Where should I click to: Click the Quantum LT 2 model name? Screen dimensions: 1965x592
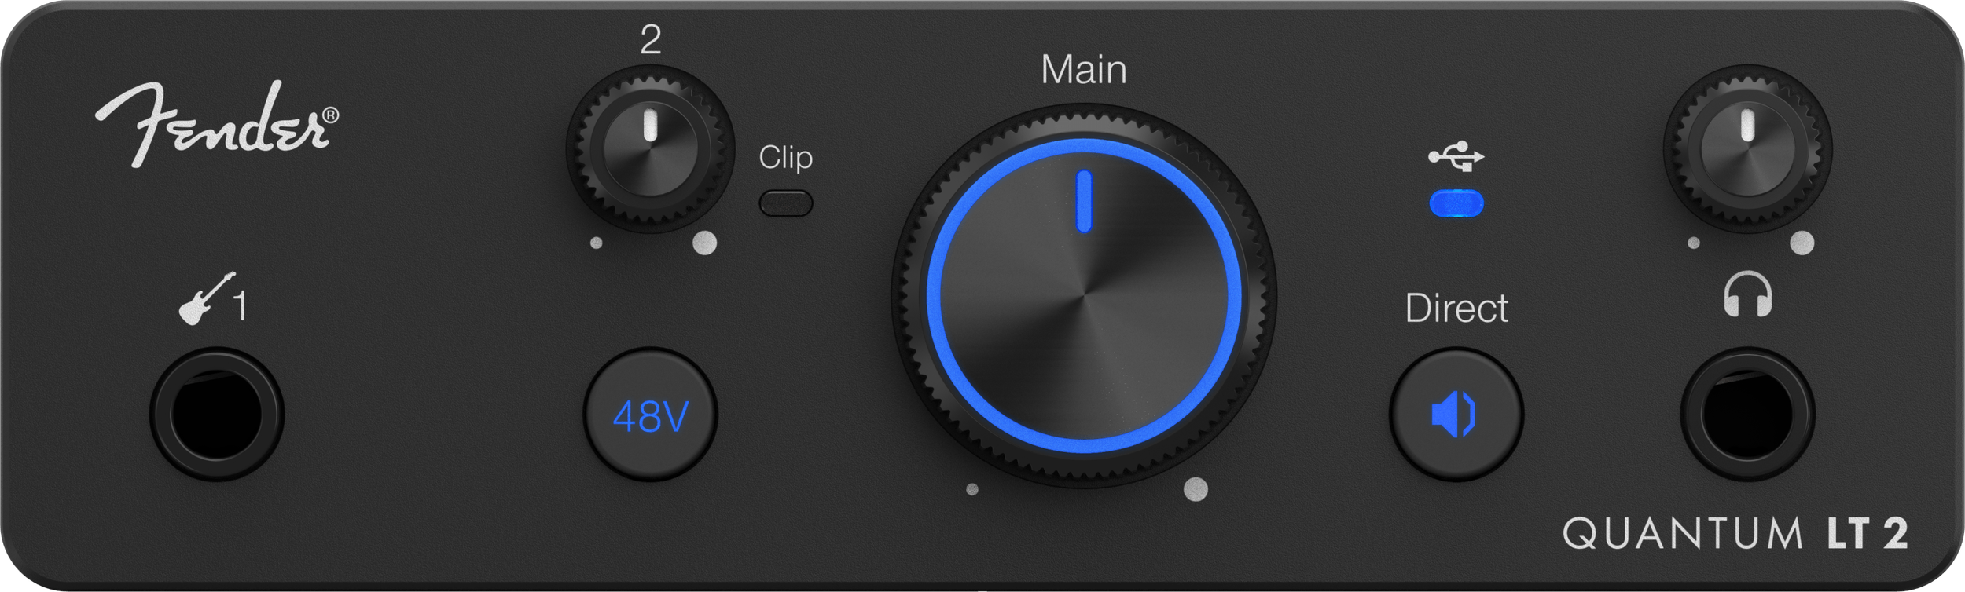coord(1735,534)
